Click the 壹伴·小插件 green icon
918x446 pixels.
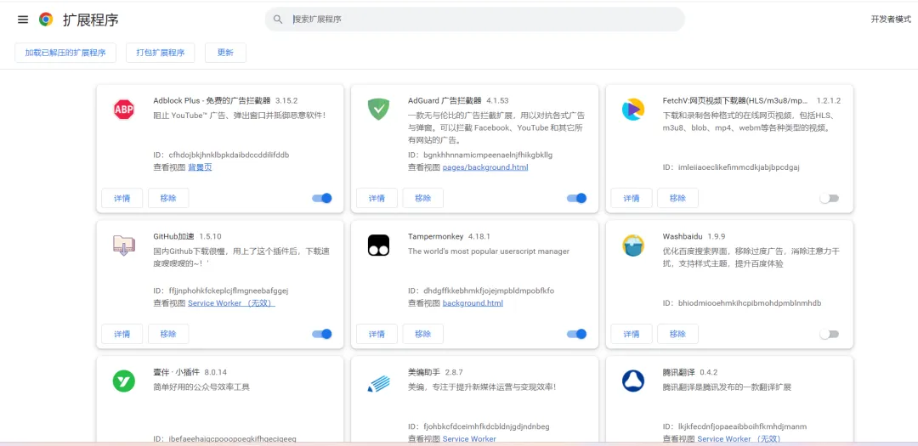pos(124,381)
